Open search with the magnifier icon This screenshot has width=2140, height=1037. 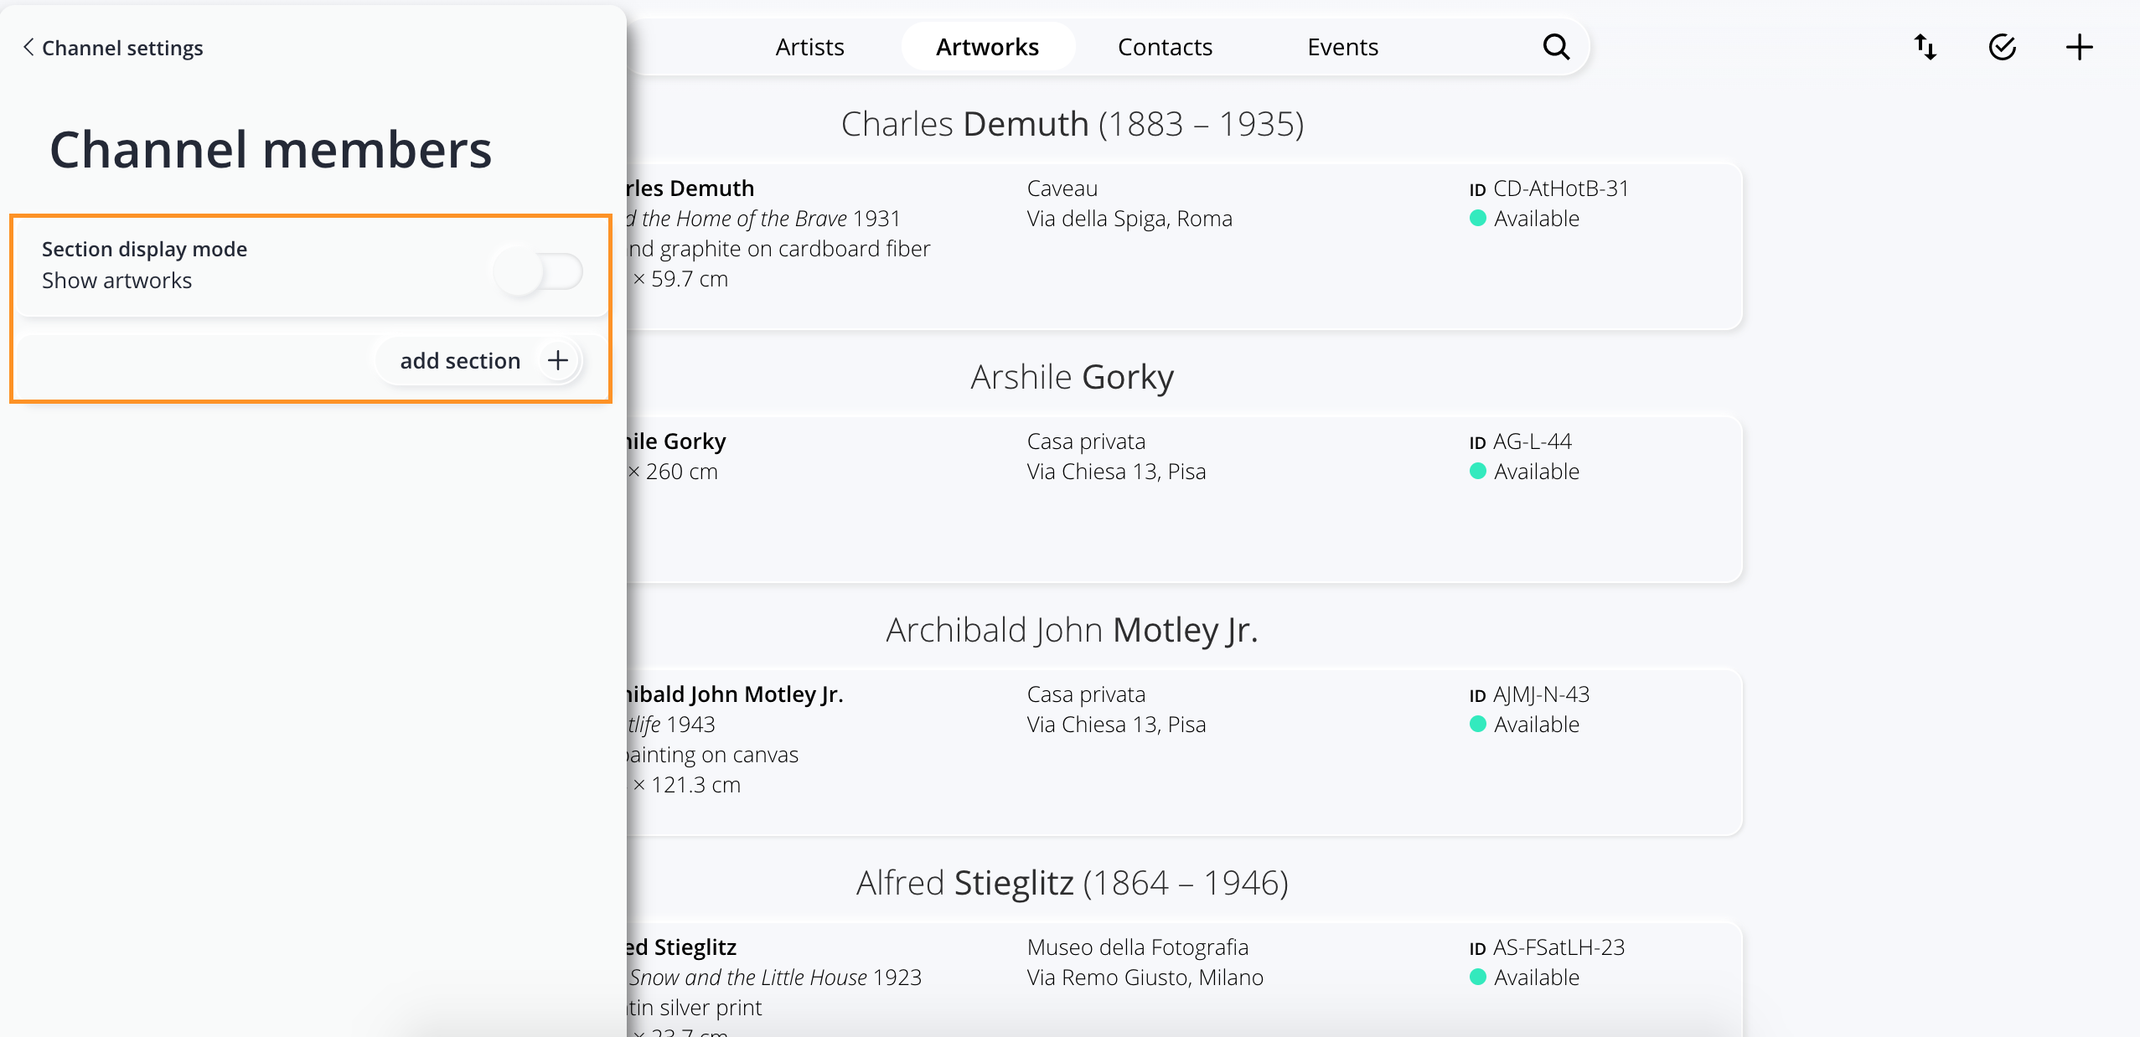1556,47
